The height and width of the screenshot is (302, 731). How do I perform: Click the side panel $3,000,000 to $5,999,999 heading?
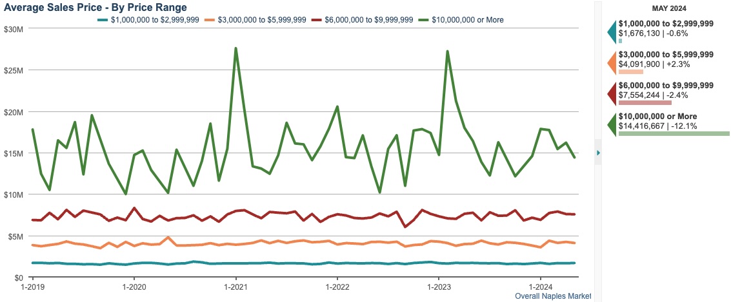[666, 55]
